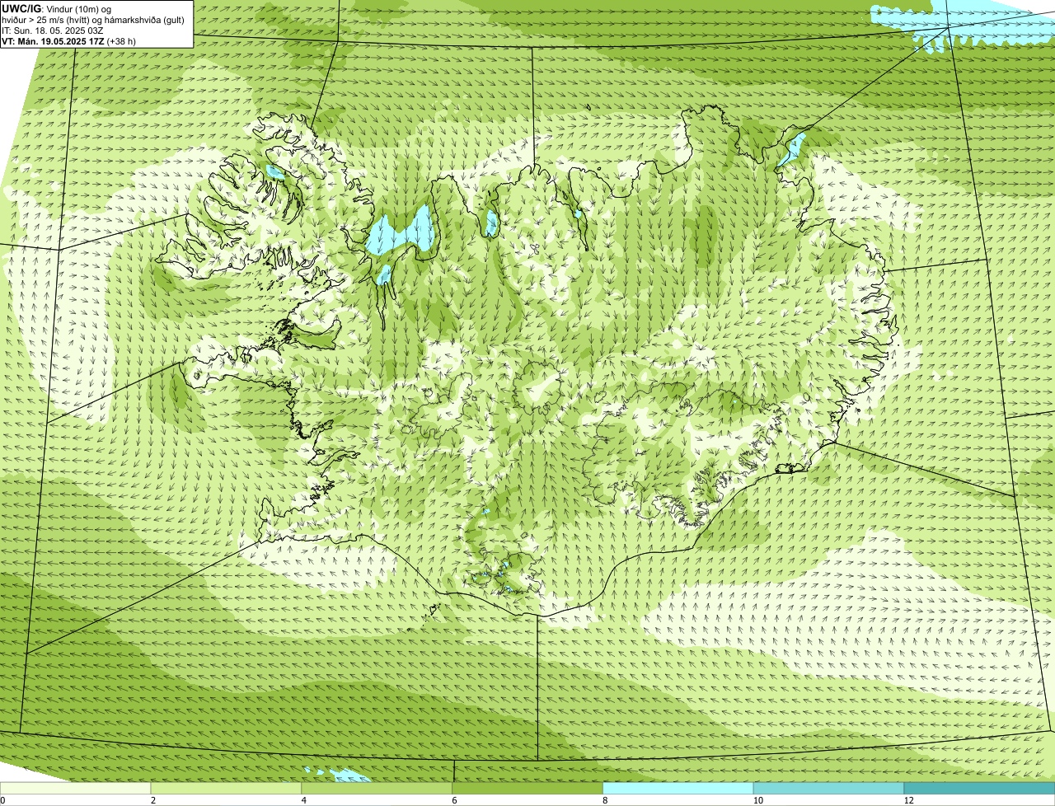Pick the teal legend segment above 12 m/s
The width and height of the screenshot is (1055, 806).
[979, 788]
